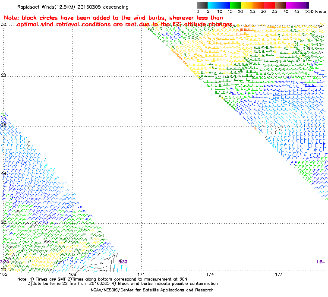This screenshot has height=297, width=328.
Task: Click the 'Rapidsact Winds(12.5KM) 20160305 descending' title
Action: (x=73, y=7)
